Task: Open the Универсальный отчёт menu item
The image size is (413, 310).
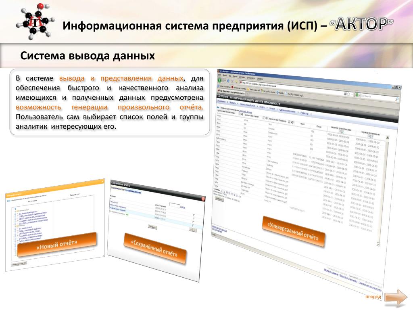Action: [247, 105]
